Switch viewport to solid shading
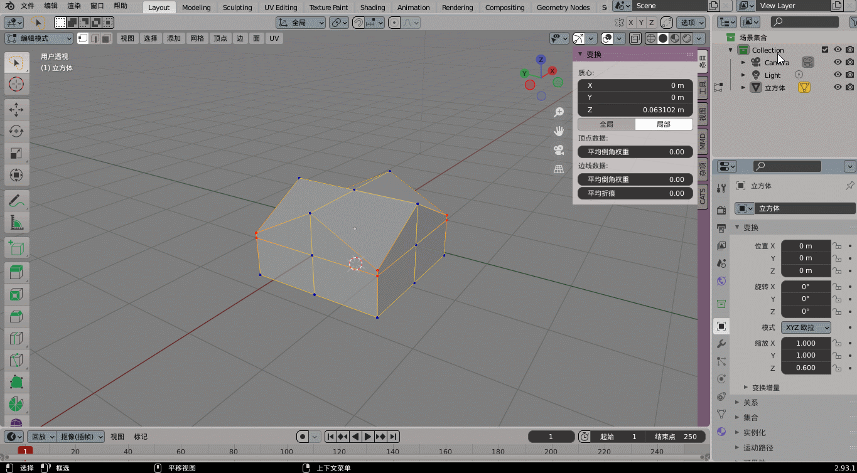Screen dimensions: 857x473 (x=663, y=38)
